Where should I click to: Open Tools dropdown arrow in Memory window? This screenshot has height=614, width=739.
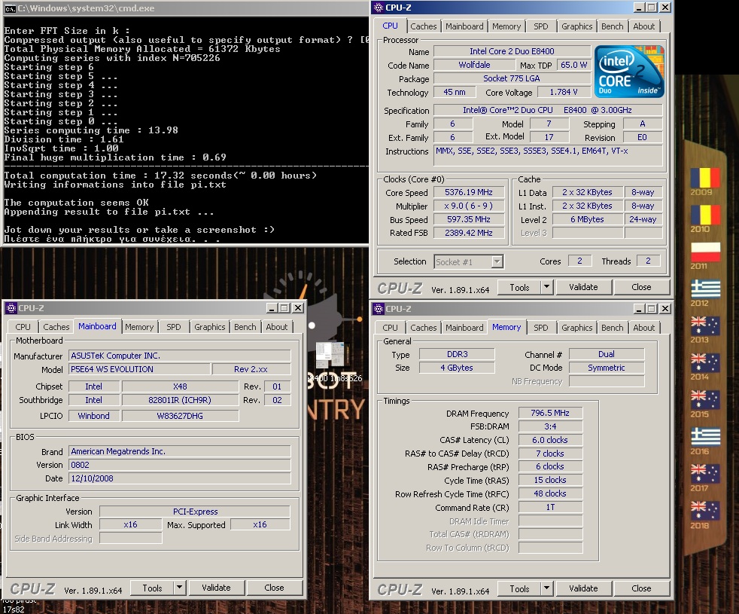click(546, 588)
